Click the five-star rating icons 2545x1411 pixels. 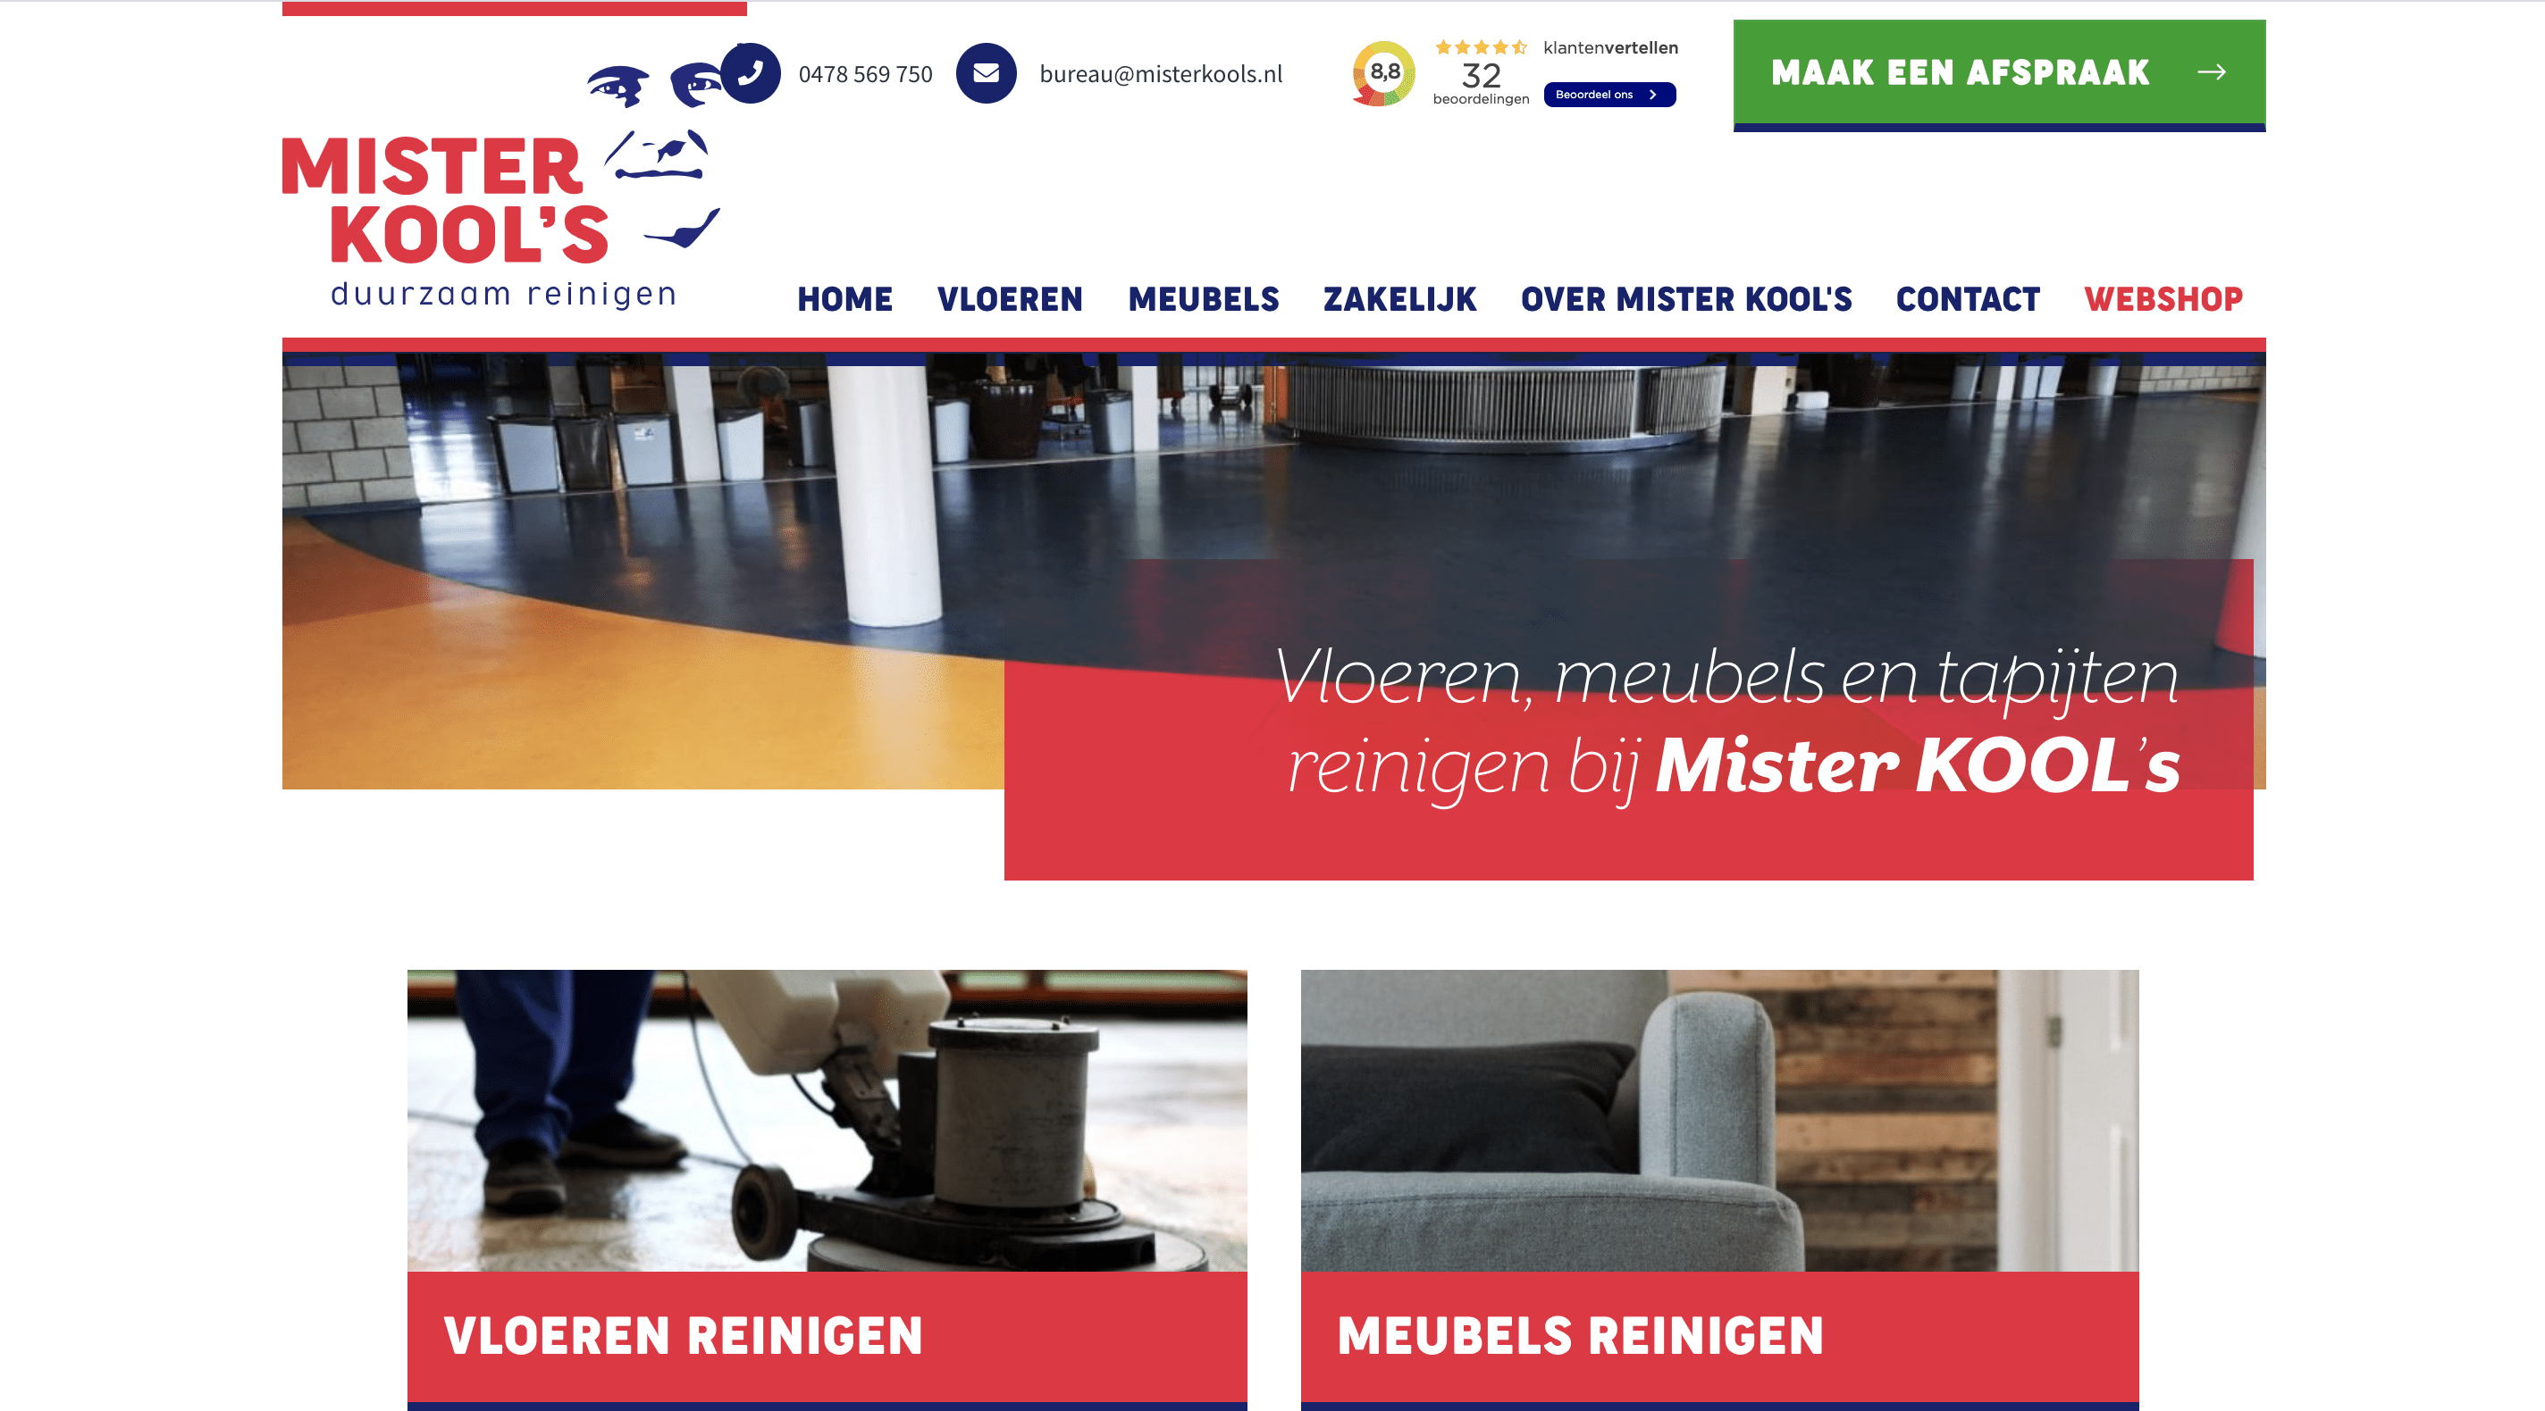1481,47
